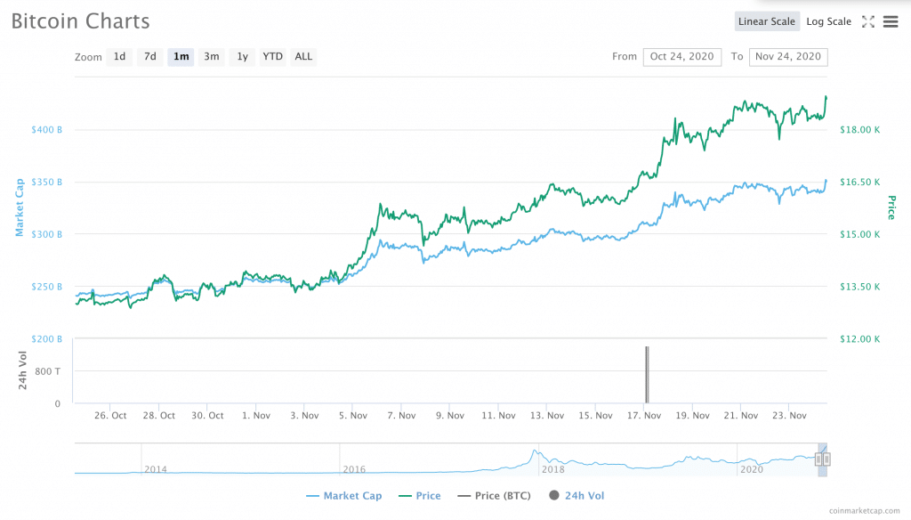
Task: Select the 3m zoom range
Action: (x=212, y=57)
